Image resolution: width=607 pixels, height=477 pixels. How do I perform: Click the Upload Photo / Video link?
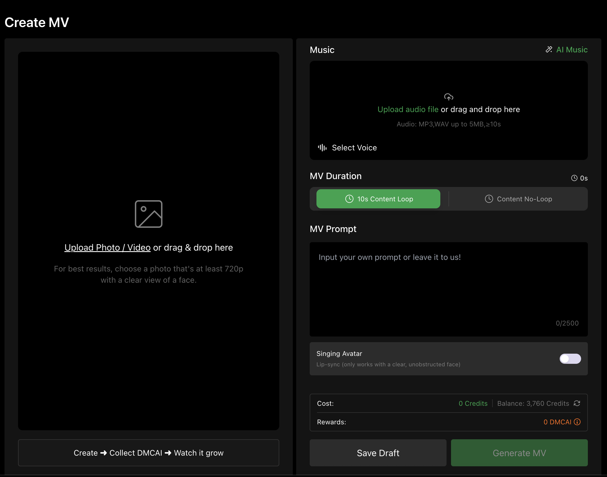click(107, 247)
